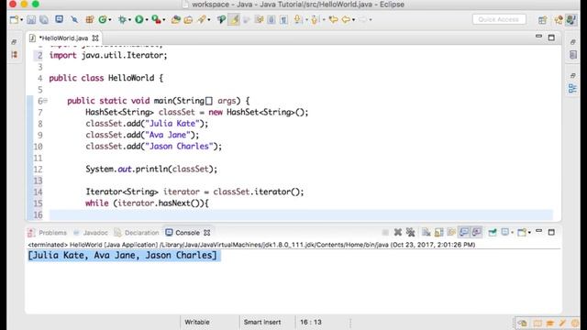Toggle Block Selection mode

(271, 19)
